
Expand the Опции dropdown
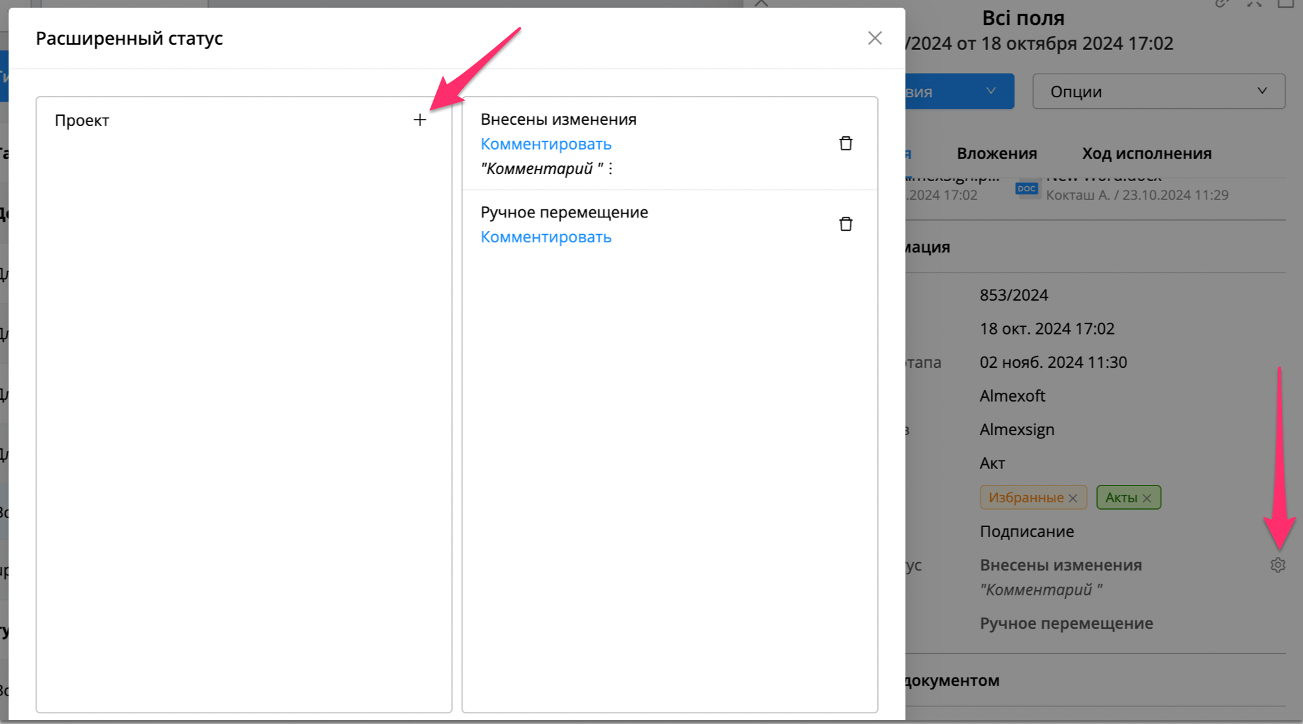point(1158,91)
